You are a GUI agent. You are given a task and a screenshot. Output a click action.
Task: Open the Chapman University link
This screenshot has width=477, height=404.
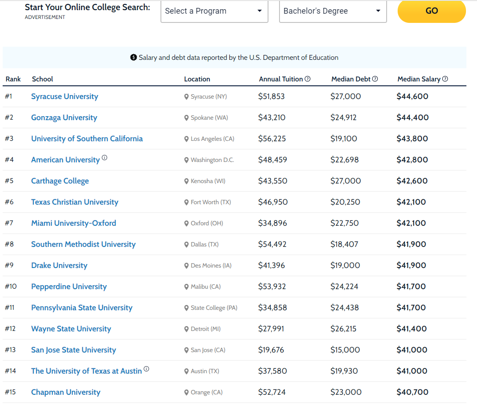pyautogui.click(x=66, y=392)
